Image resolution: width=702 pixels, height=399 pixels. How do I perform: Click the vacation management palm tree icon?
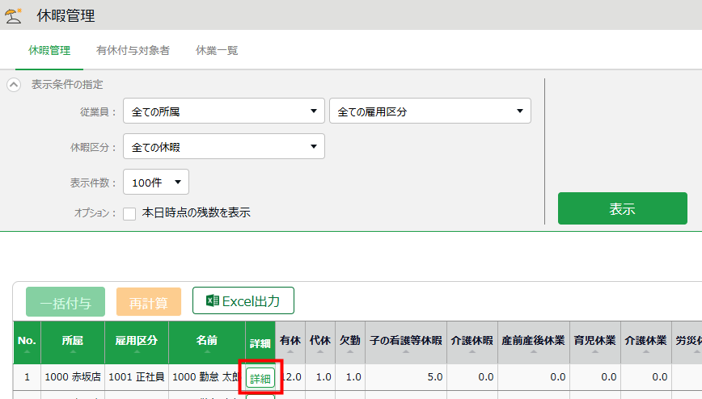14,15
